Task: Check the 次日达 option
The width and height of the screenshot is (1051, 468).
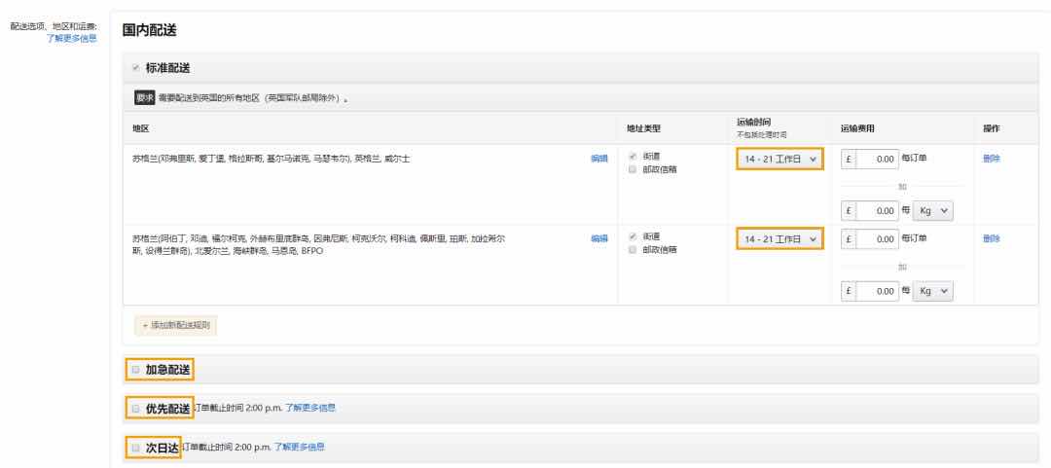Action: [x=135, y=448]
